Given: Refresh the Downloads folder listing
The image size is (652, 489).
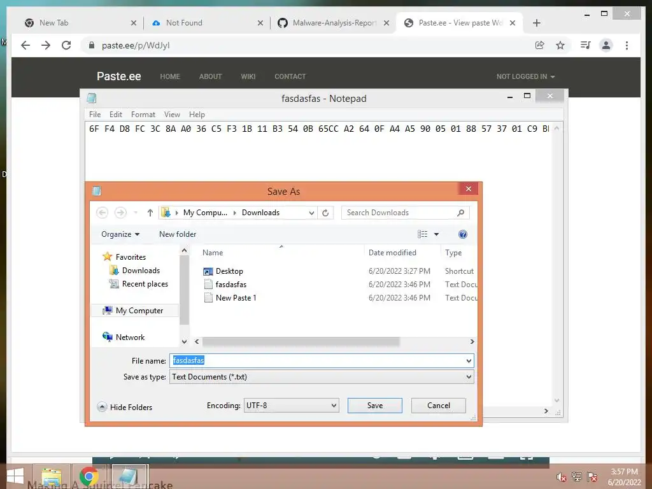Looking at the screenshot, I should tap(325, 213).
